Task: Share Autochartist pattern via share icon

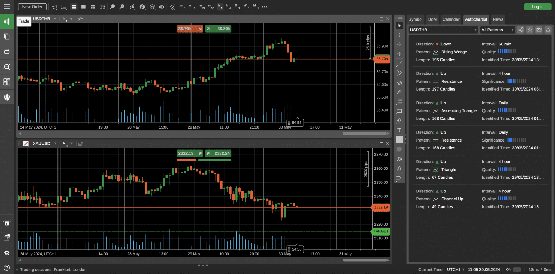Action: 521,30
